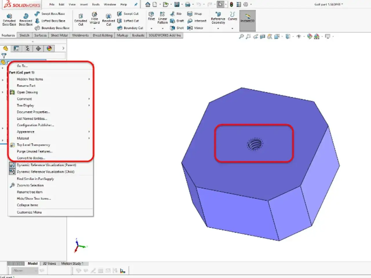Pin the menu bar with the pushpin icon
The height and width of the screenshot is (278, 371).
coord(136,4)
